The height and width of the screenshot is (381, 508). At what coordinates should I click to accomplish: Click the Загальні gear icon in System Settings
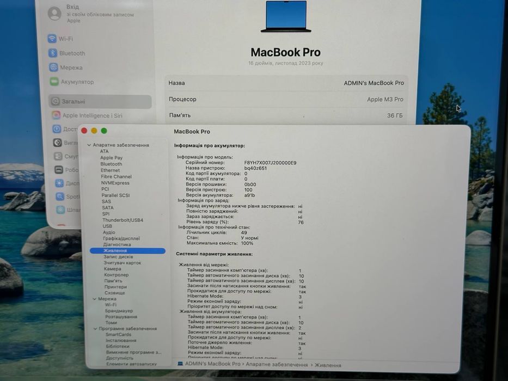click(56, 101)
